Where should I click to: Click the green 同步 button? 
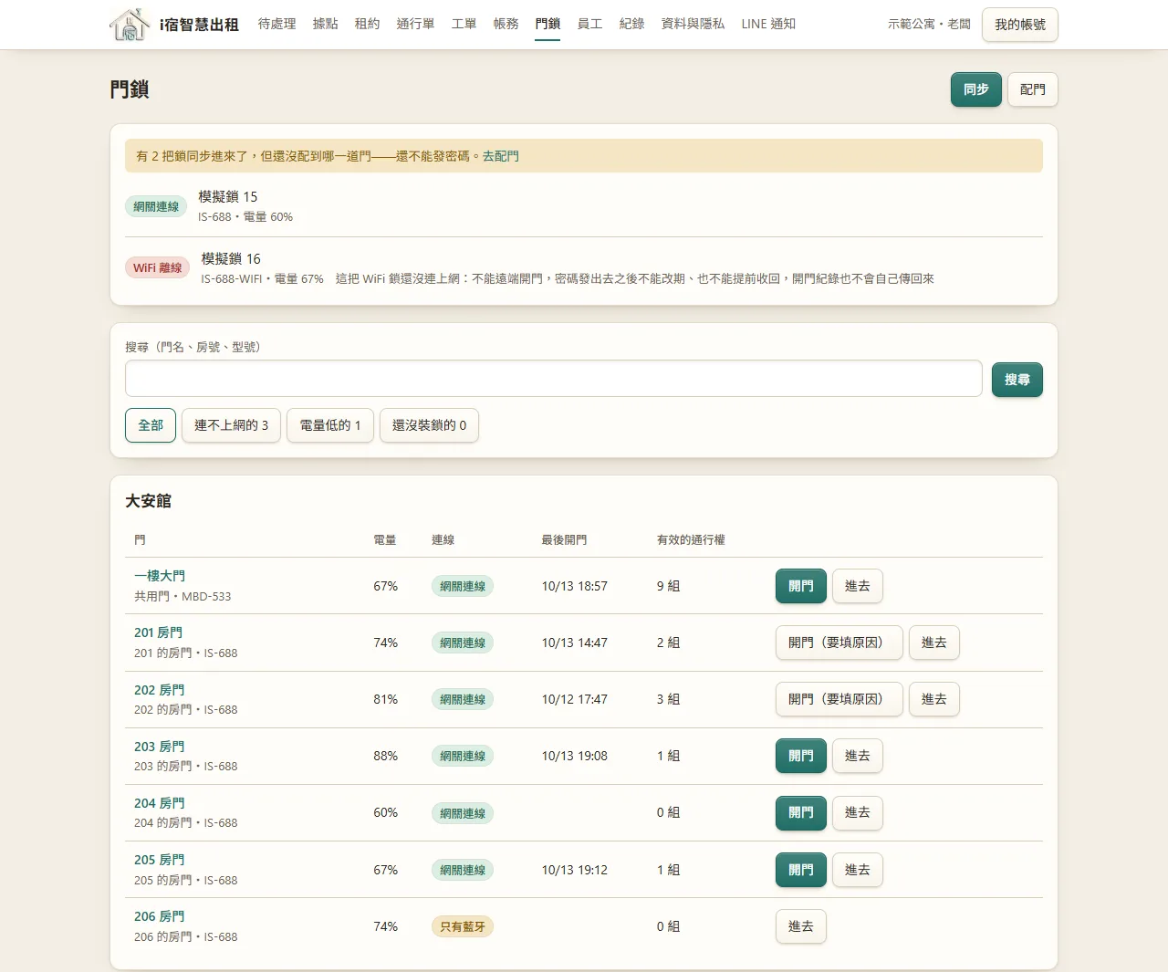[x=976, y=89]
